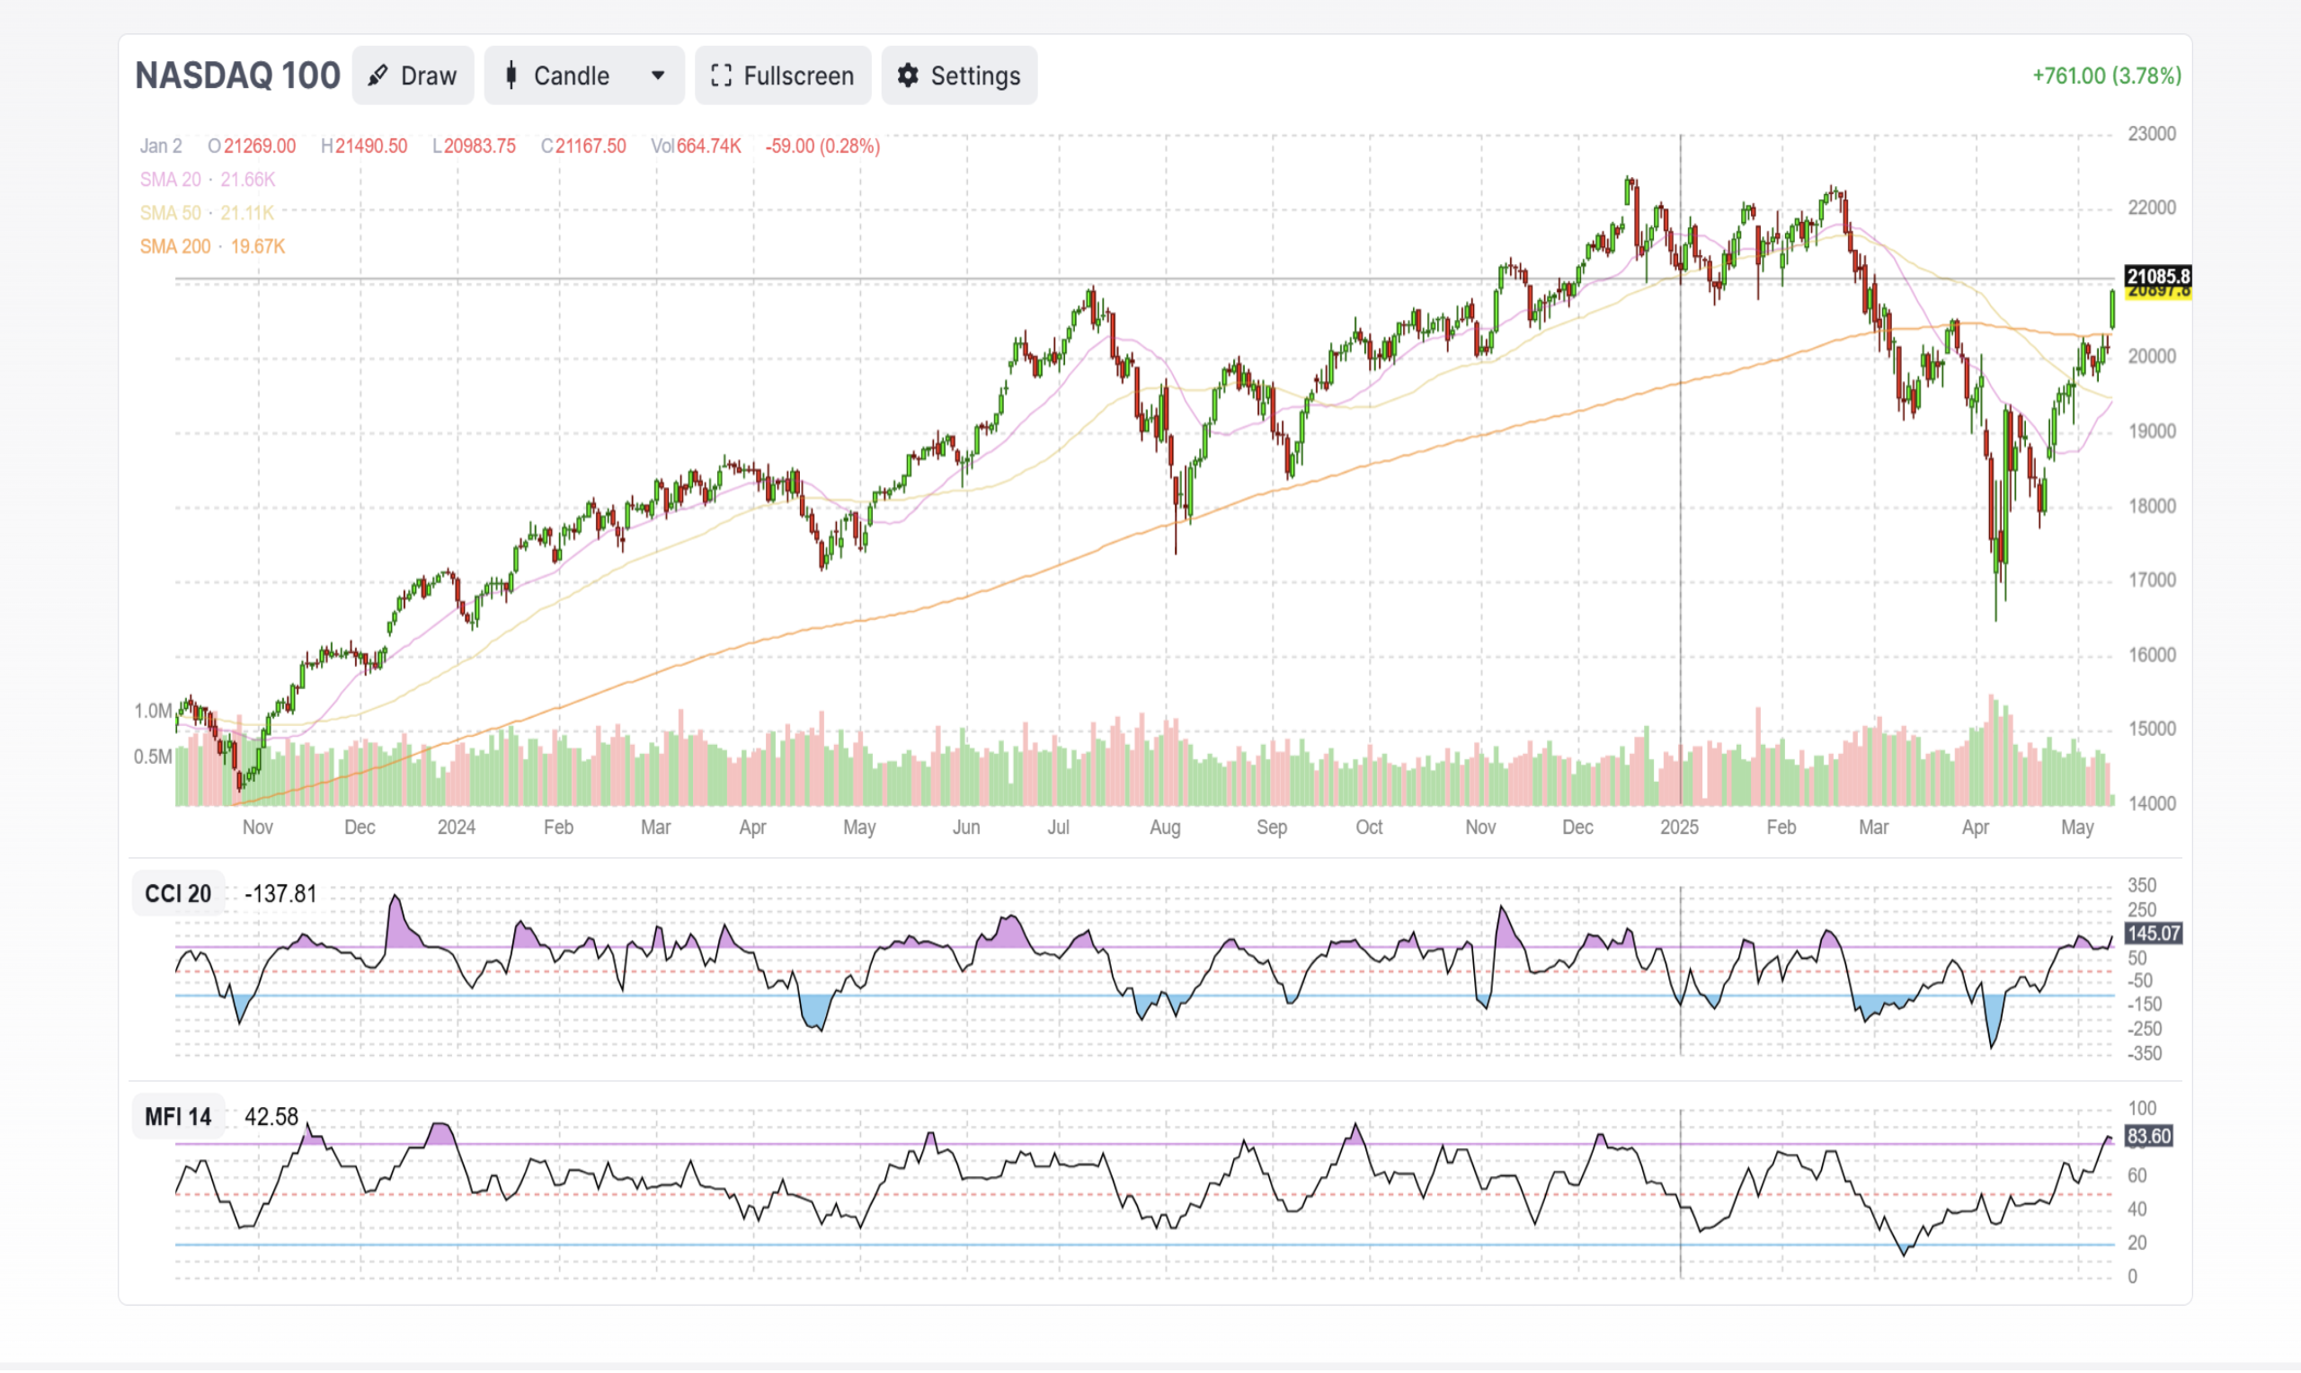
Task: Click the Aug label on time axis
Action: pyautogui.click(x=1164, y=828)
